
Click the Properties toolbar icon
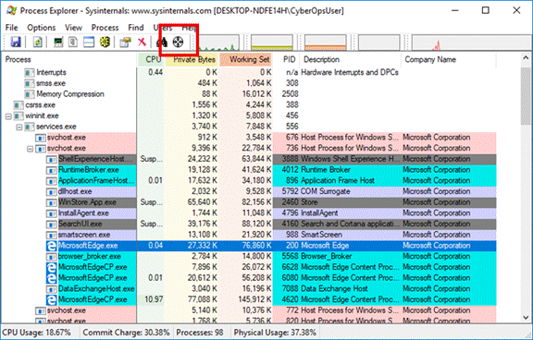[125, 42]
